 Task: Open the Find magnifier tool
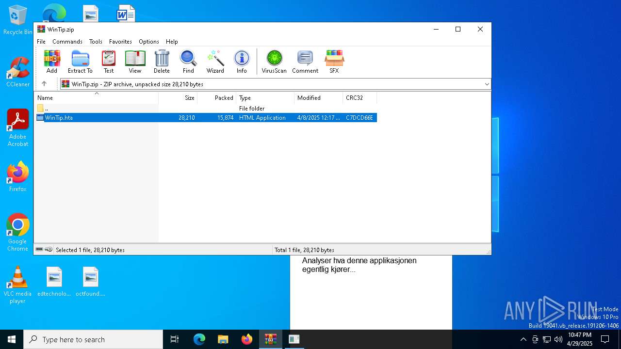188,62
